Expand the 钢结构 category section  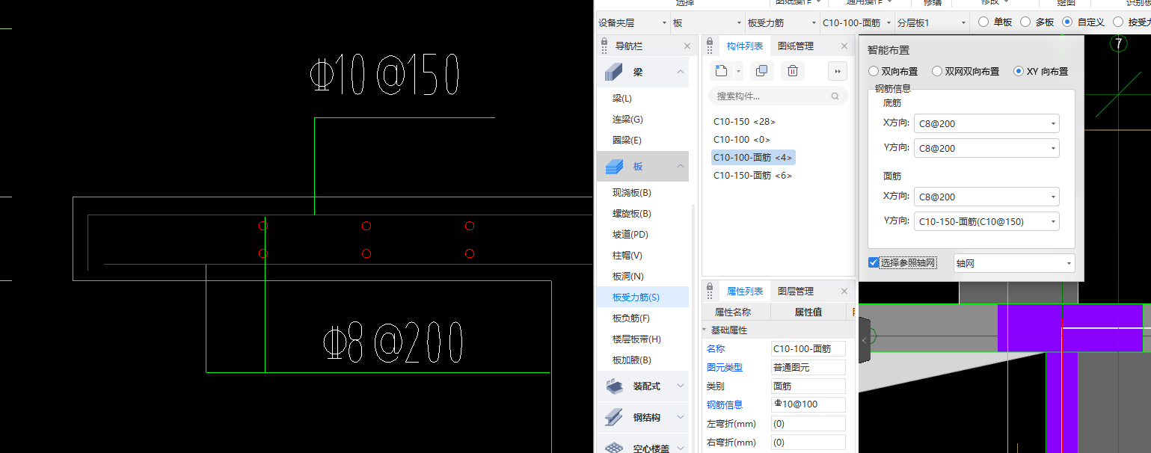pos(681,417)
